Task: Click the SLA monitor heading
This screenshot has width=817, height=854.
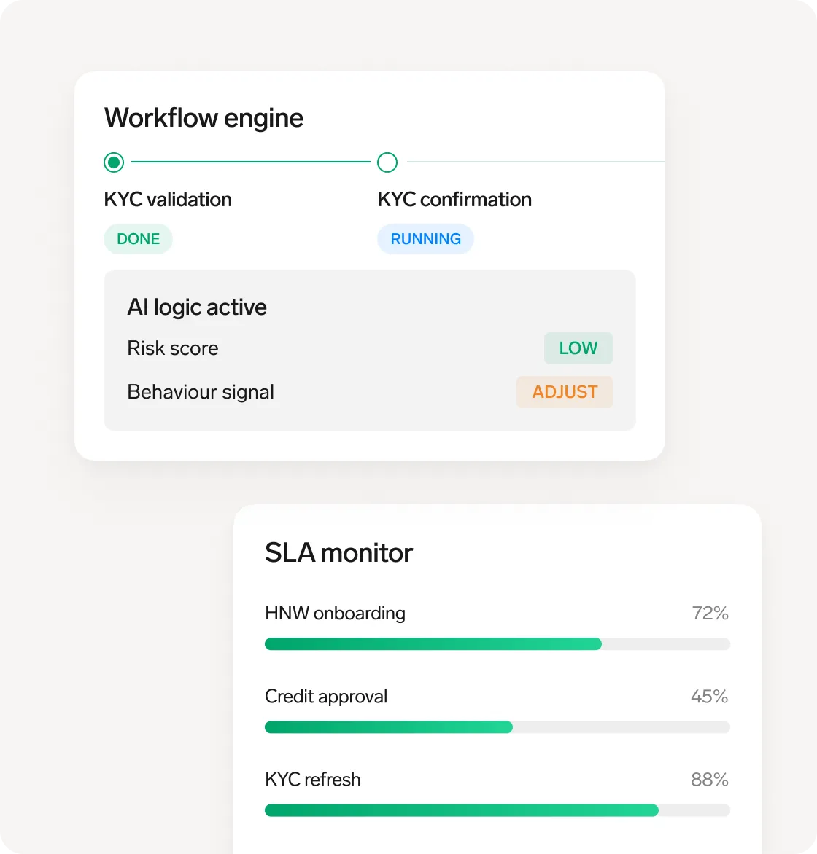Action: pos(338,553)
